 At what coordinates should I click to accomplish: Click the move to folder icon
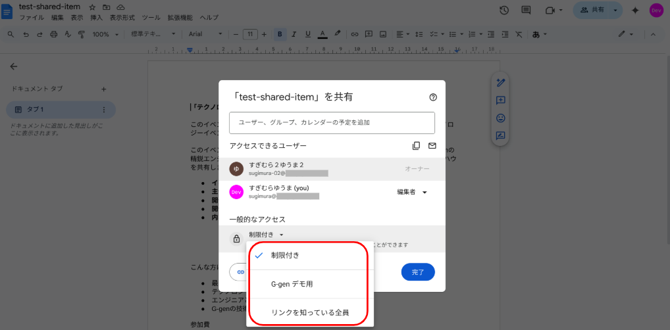tap(107, 7)
